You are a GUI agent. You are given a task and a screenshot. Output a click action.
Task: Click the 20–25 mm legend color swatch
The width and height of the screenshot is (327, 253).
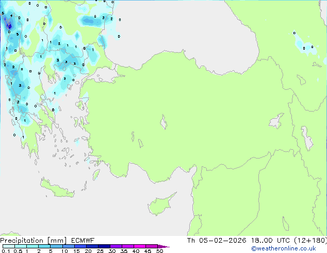[x=92, y=246]
